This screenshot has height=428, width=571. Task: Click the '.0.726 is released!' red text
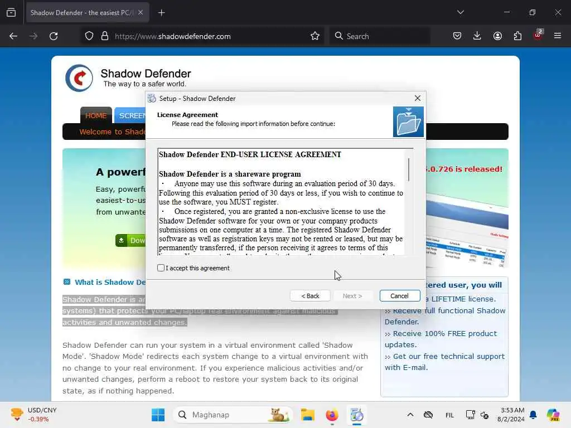(x=463, y=169)
